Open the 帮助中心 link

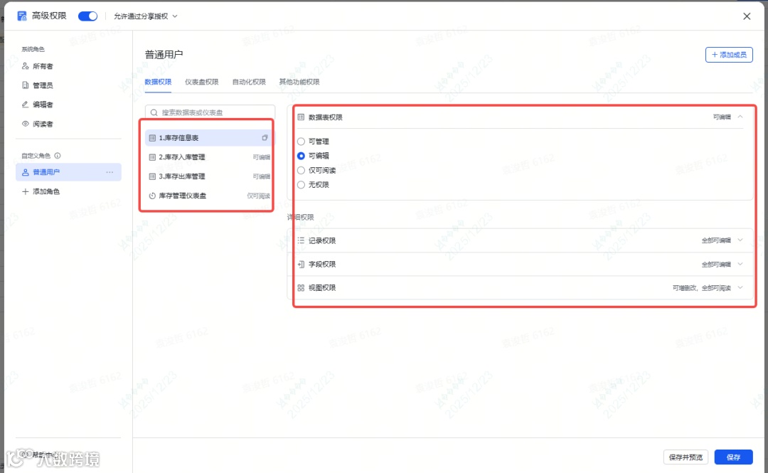point(46,455)
